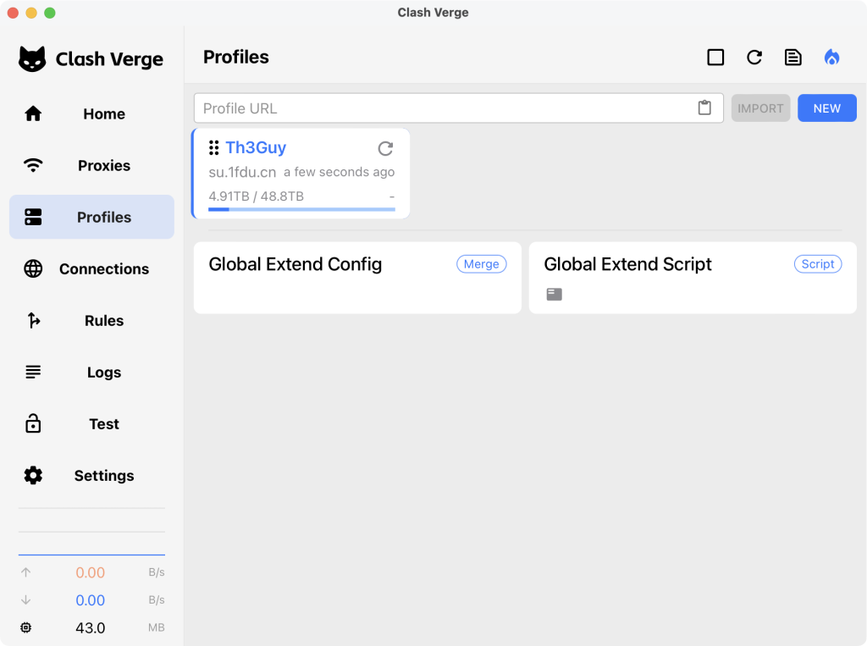
Task: Click the Clash Verge cat logo
Action: click(32, 59)
